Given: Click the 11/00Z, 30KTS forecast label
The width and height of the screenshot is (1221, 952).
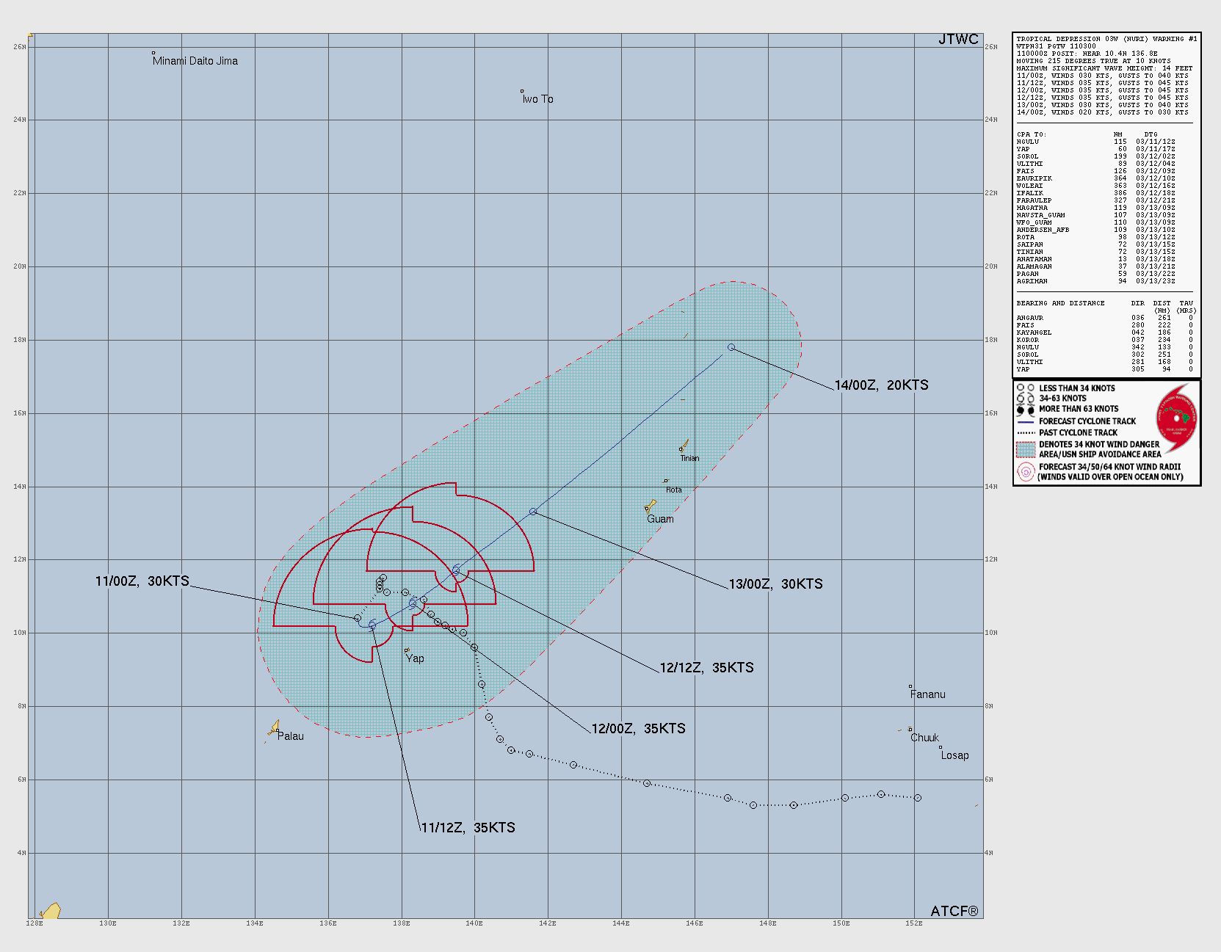Looking at the screenshot, I should click(x=142, y=581).
